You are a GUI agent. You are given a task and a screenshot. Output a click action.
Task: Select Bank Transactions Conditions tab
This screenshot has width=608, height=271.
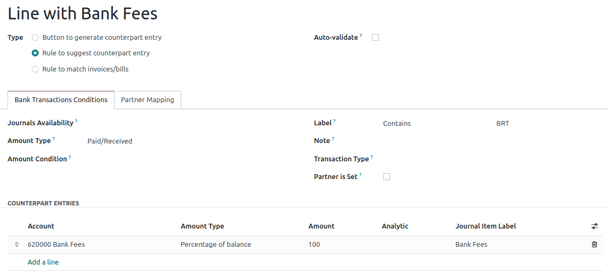pyautogui.click(x=61, y=100)
